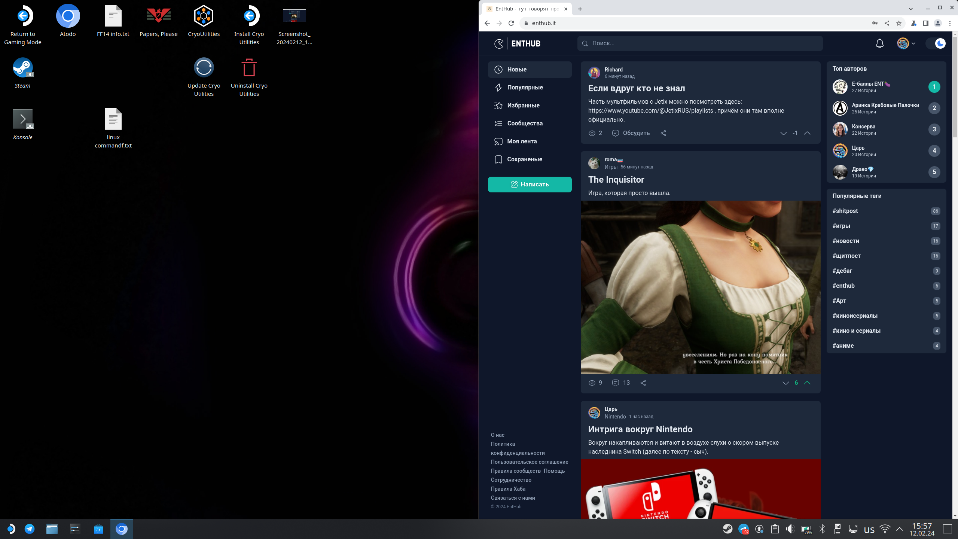Click the EntHub logo icon
This screenshot has height=539, width=958.
[499, 43]
